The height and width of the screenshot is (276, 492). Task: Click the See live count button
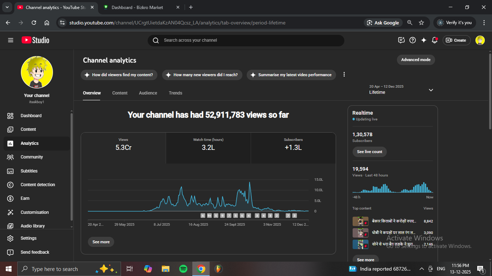coord(370,152)
